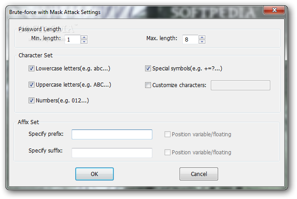297x199 pixels.
Task: Click the Specify prefix input field
Action: [112, 134]
